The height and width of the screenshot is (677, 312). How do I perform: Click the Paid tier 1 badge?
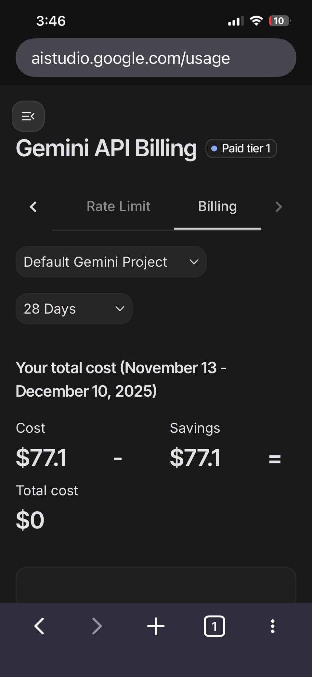click(x=241, y=148)
